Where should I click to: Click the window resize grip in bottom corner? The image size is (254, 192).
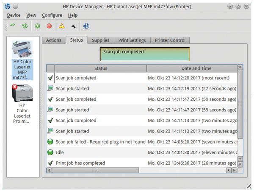[249, 186]
